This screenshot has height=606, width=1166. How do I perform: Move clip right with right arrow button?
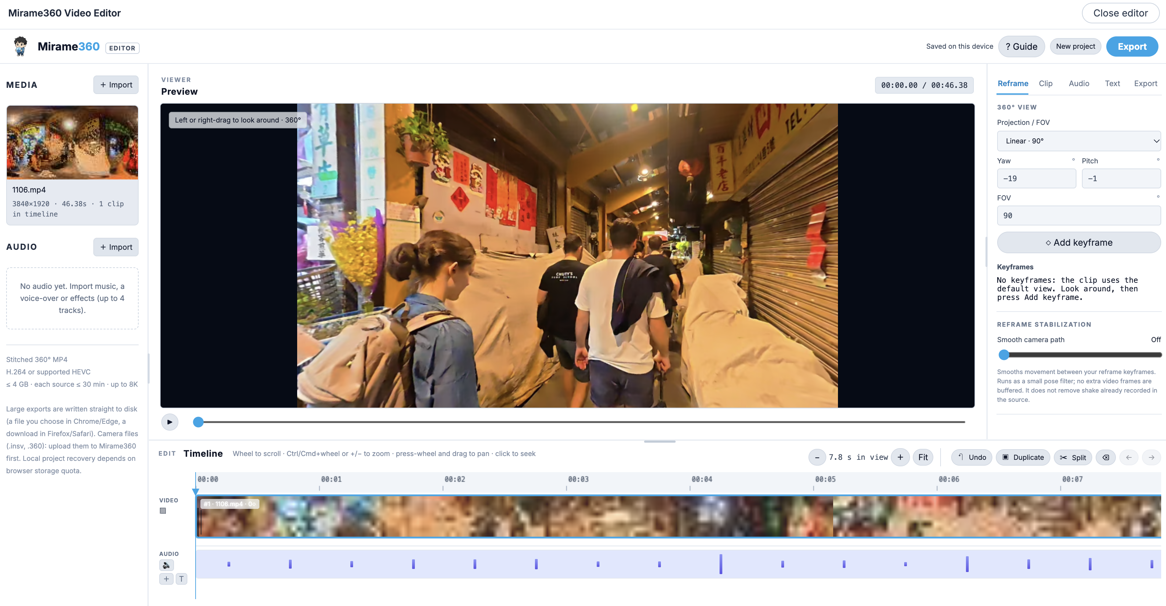[x=1152, y=457]
